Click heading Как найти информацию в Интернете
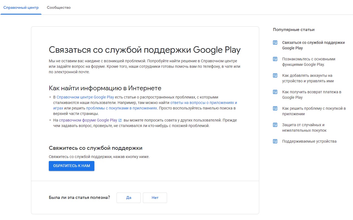This screenshot has width=353, height=220. [105, 88]
